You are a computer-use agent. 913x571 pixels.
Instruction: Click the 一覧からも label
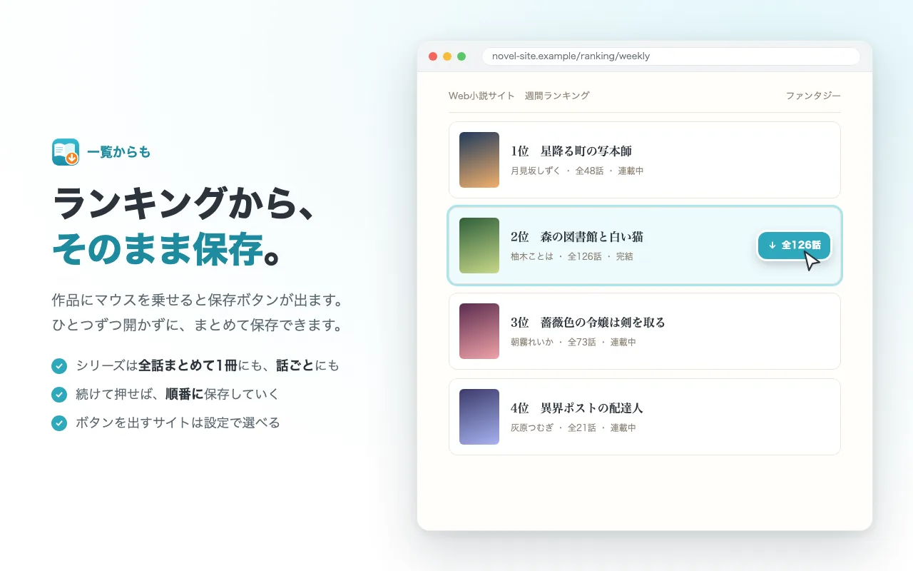point(118,152)
